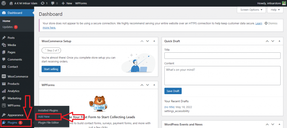Image resolution: width=287 pixels, height=128 pixels.
Task: Click the Analytics bar chart icon
Action: pos(4,91)
